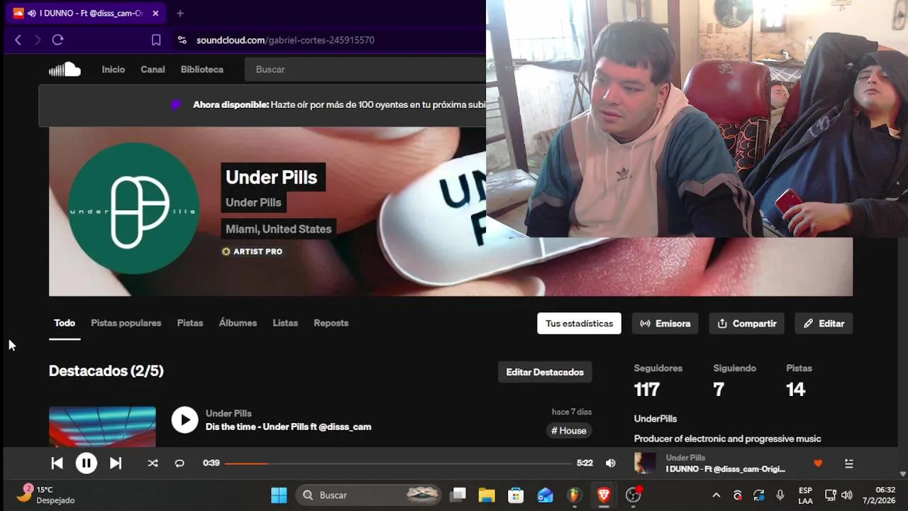The width and height of the screenshot is (908, 511).
Task: Click the system volume tray icon
Action: pos(846,495)
